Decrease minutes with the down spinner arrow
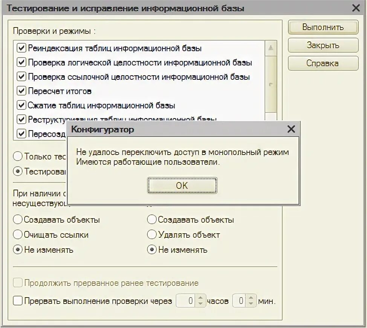 (251, 304)
